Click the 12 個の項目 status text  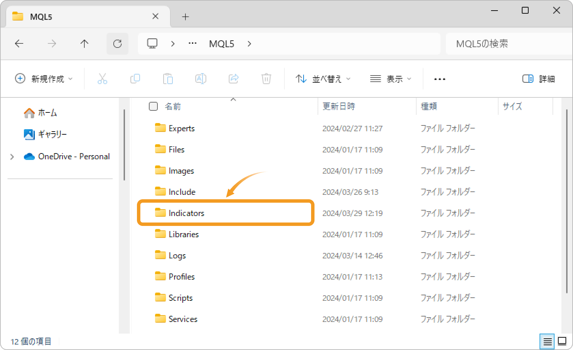tap(31, 341)
